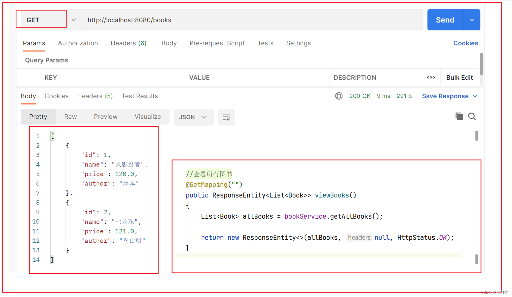Open the Cookies link
The height and width of the screenshot is (297, 512).
466,43
